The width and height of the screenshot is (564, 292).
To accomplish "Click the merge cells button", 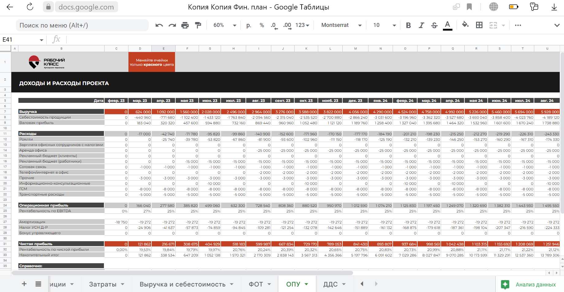I will pyautogui.click(x=493, y=25).
